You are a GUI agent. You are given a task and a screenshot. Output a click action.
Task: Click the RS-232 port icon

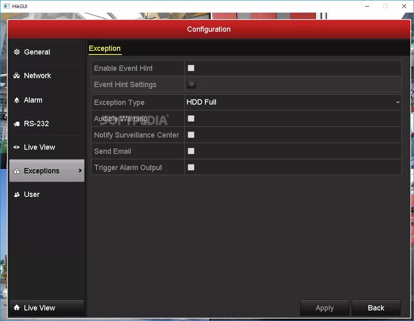(x=17, y=124)
